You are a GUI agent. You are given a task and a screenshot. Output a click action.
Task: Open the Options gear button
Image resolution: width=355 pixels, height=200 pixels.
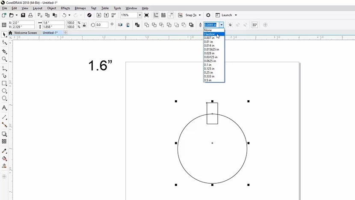click(x=208, y=15)
